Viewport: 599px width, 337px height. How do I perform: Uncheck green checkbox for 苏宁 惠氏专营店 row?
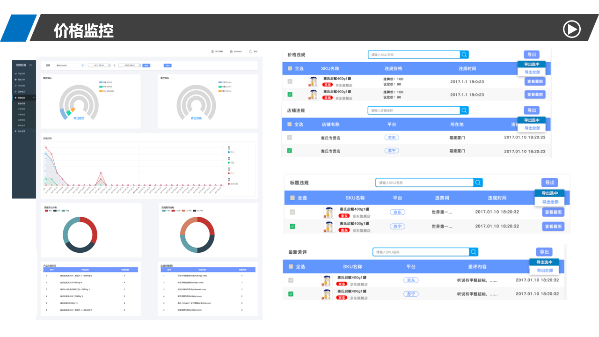(x=290, y=151)
